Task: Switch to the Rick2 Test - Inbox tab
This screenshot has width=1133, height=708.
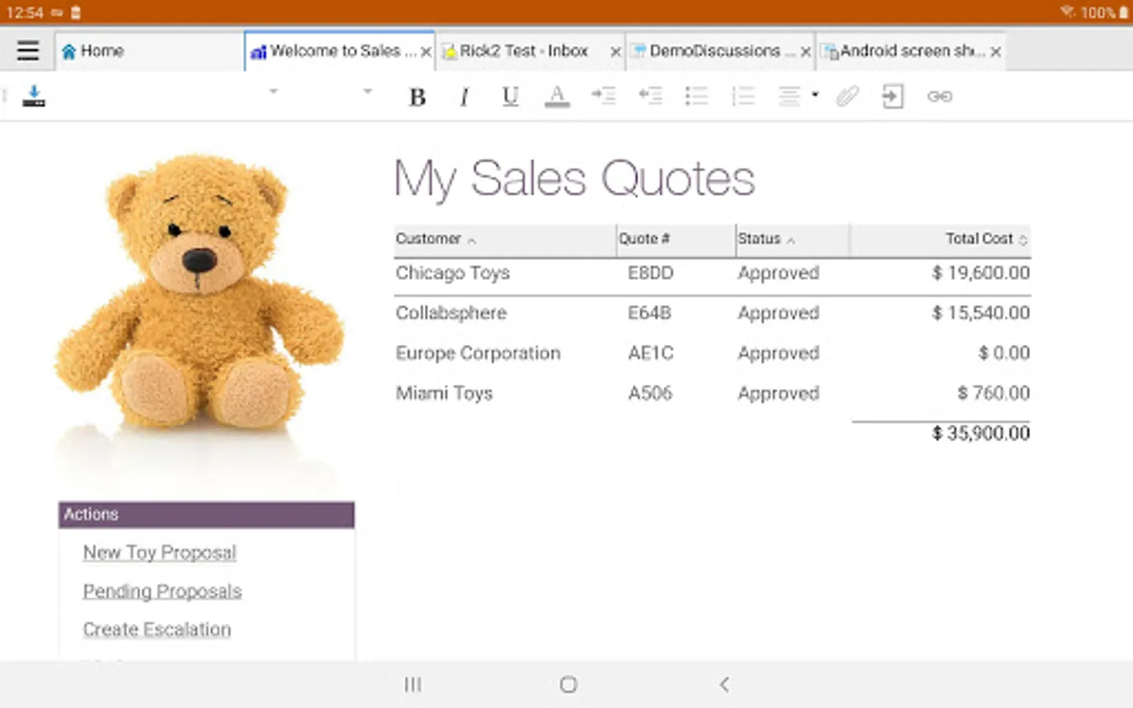Action: coord(523,51)
